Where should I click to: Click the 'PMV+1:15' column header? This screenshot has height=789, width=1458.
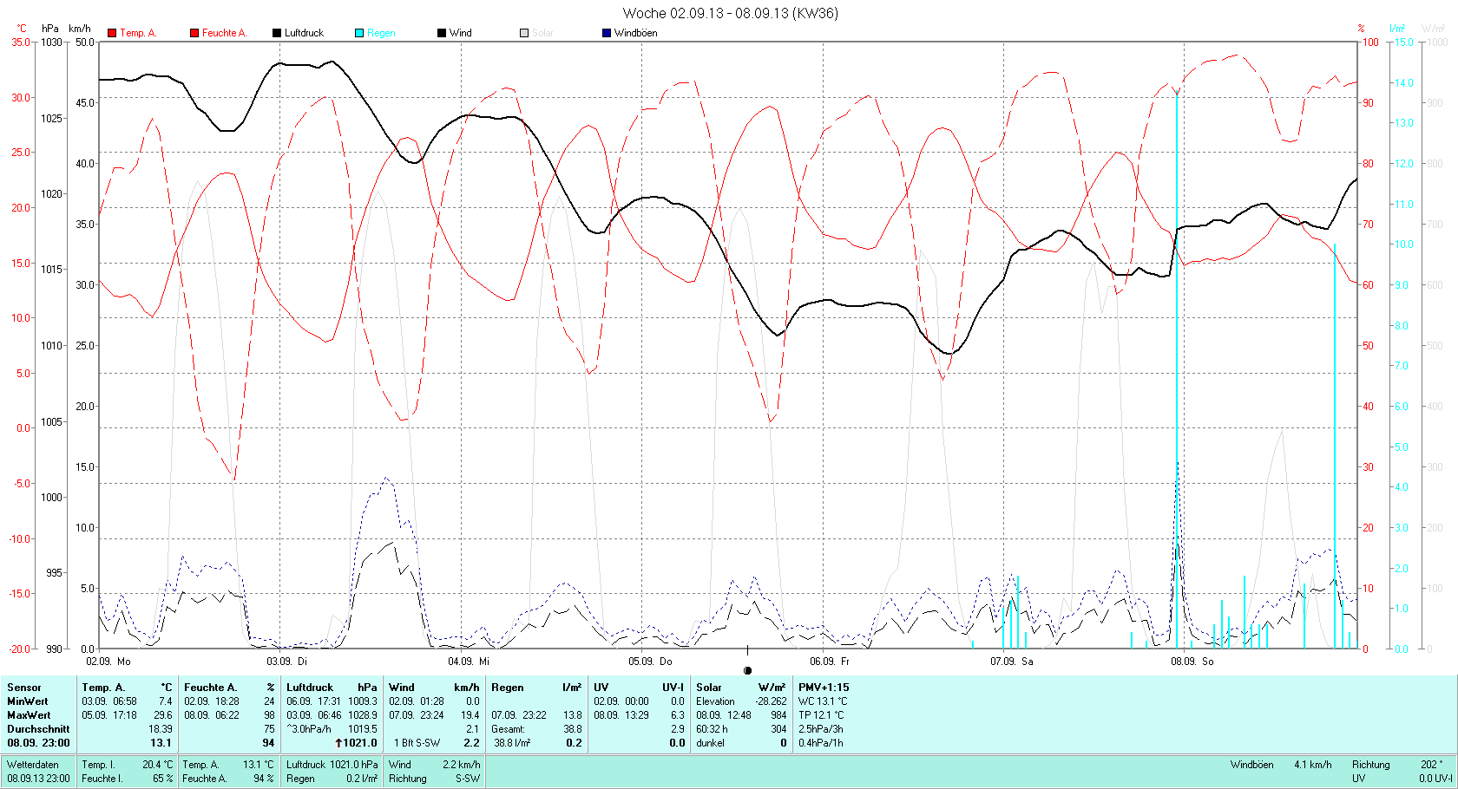pos(824,688)
